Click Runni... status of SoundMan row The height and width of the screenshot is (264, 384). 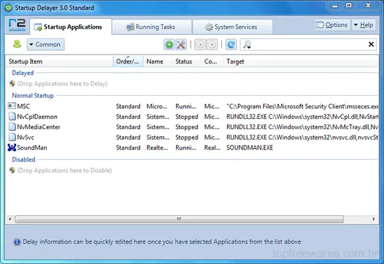[x=186, y=147]
